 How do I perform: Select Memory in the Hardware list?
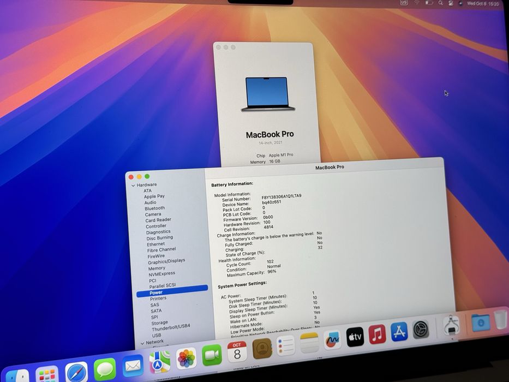pyautogui.click(x=157, y=268)
